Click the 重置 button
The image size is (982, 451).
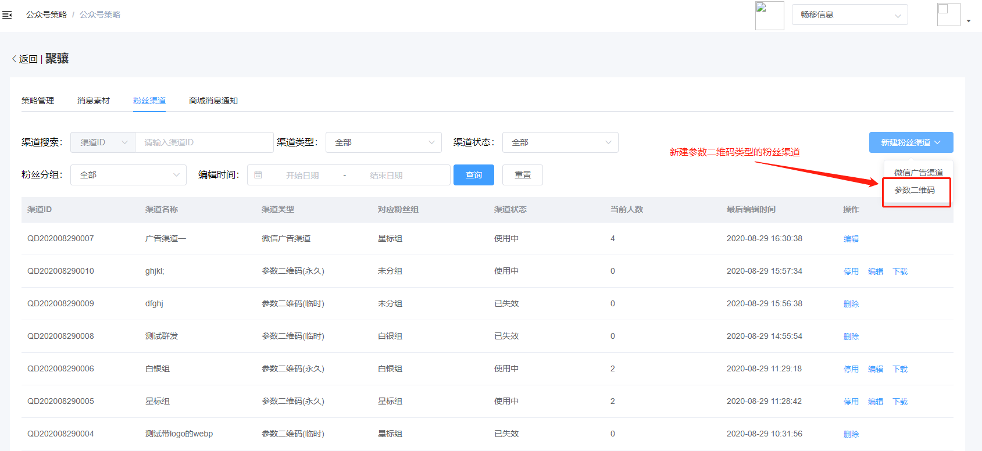coord(523,175)
